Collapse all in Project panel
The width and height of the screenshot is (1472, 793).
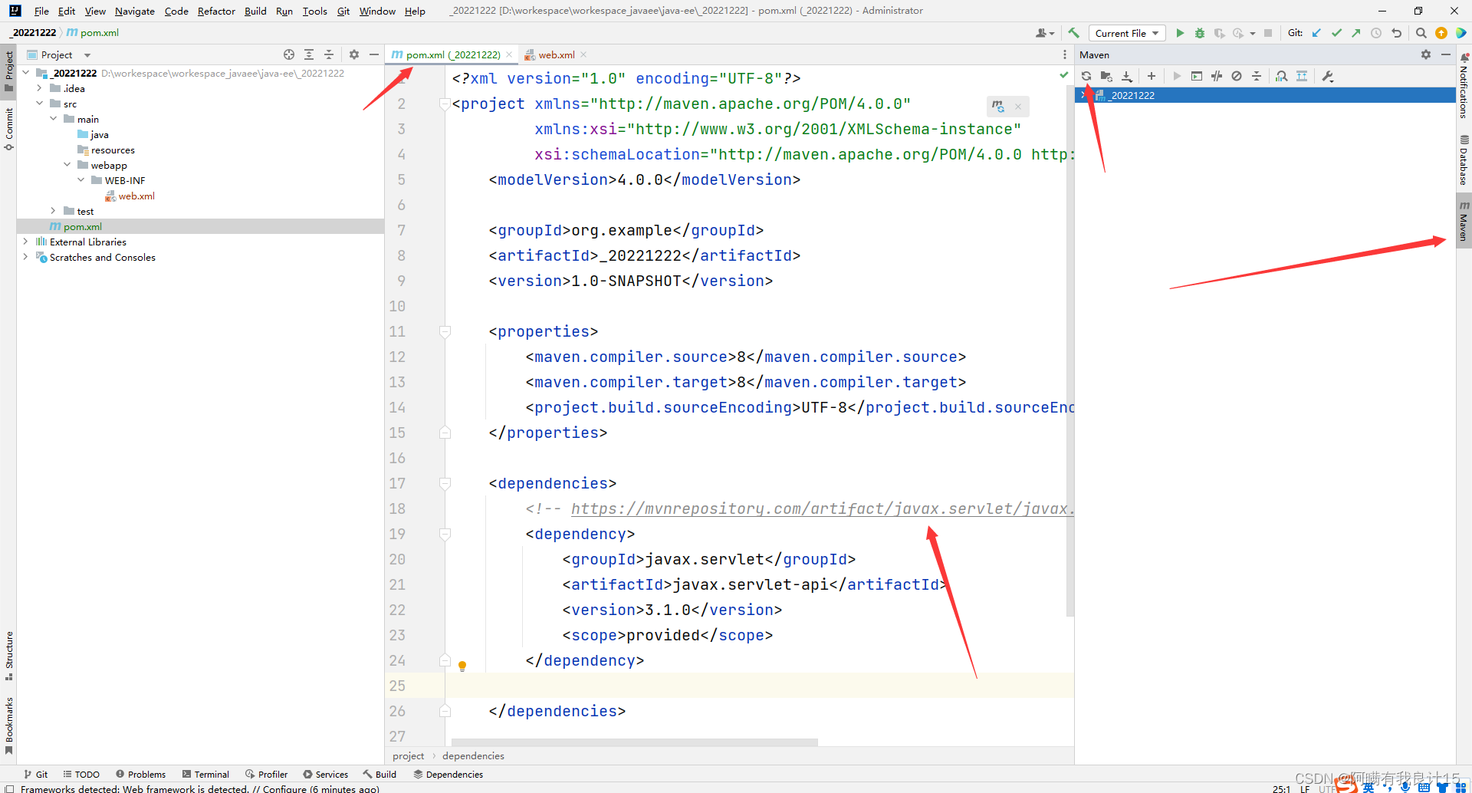329,54
